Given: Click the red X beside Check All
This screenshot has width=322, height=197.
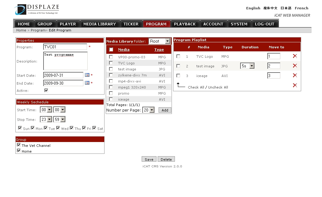Looking at the screenshot, I should coord(295,86).
